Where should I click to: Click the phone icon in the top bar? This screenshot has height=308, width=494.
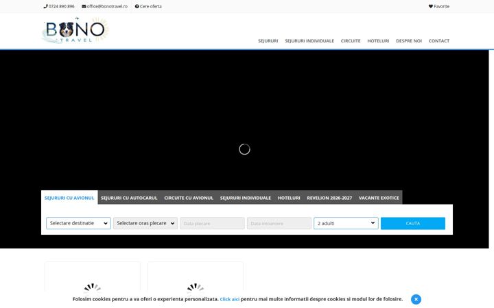45,6
